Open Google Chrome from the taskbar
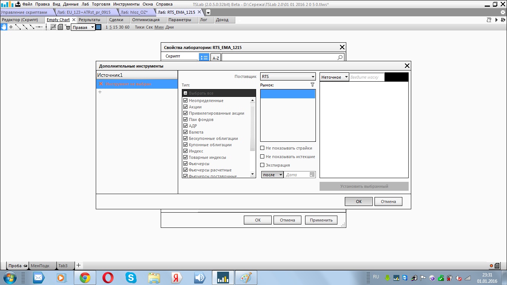 [85, 278]
